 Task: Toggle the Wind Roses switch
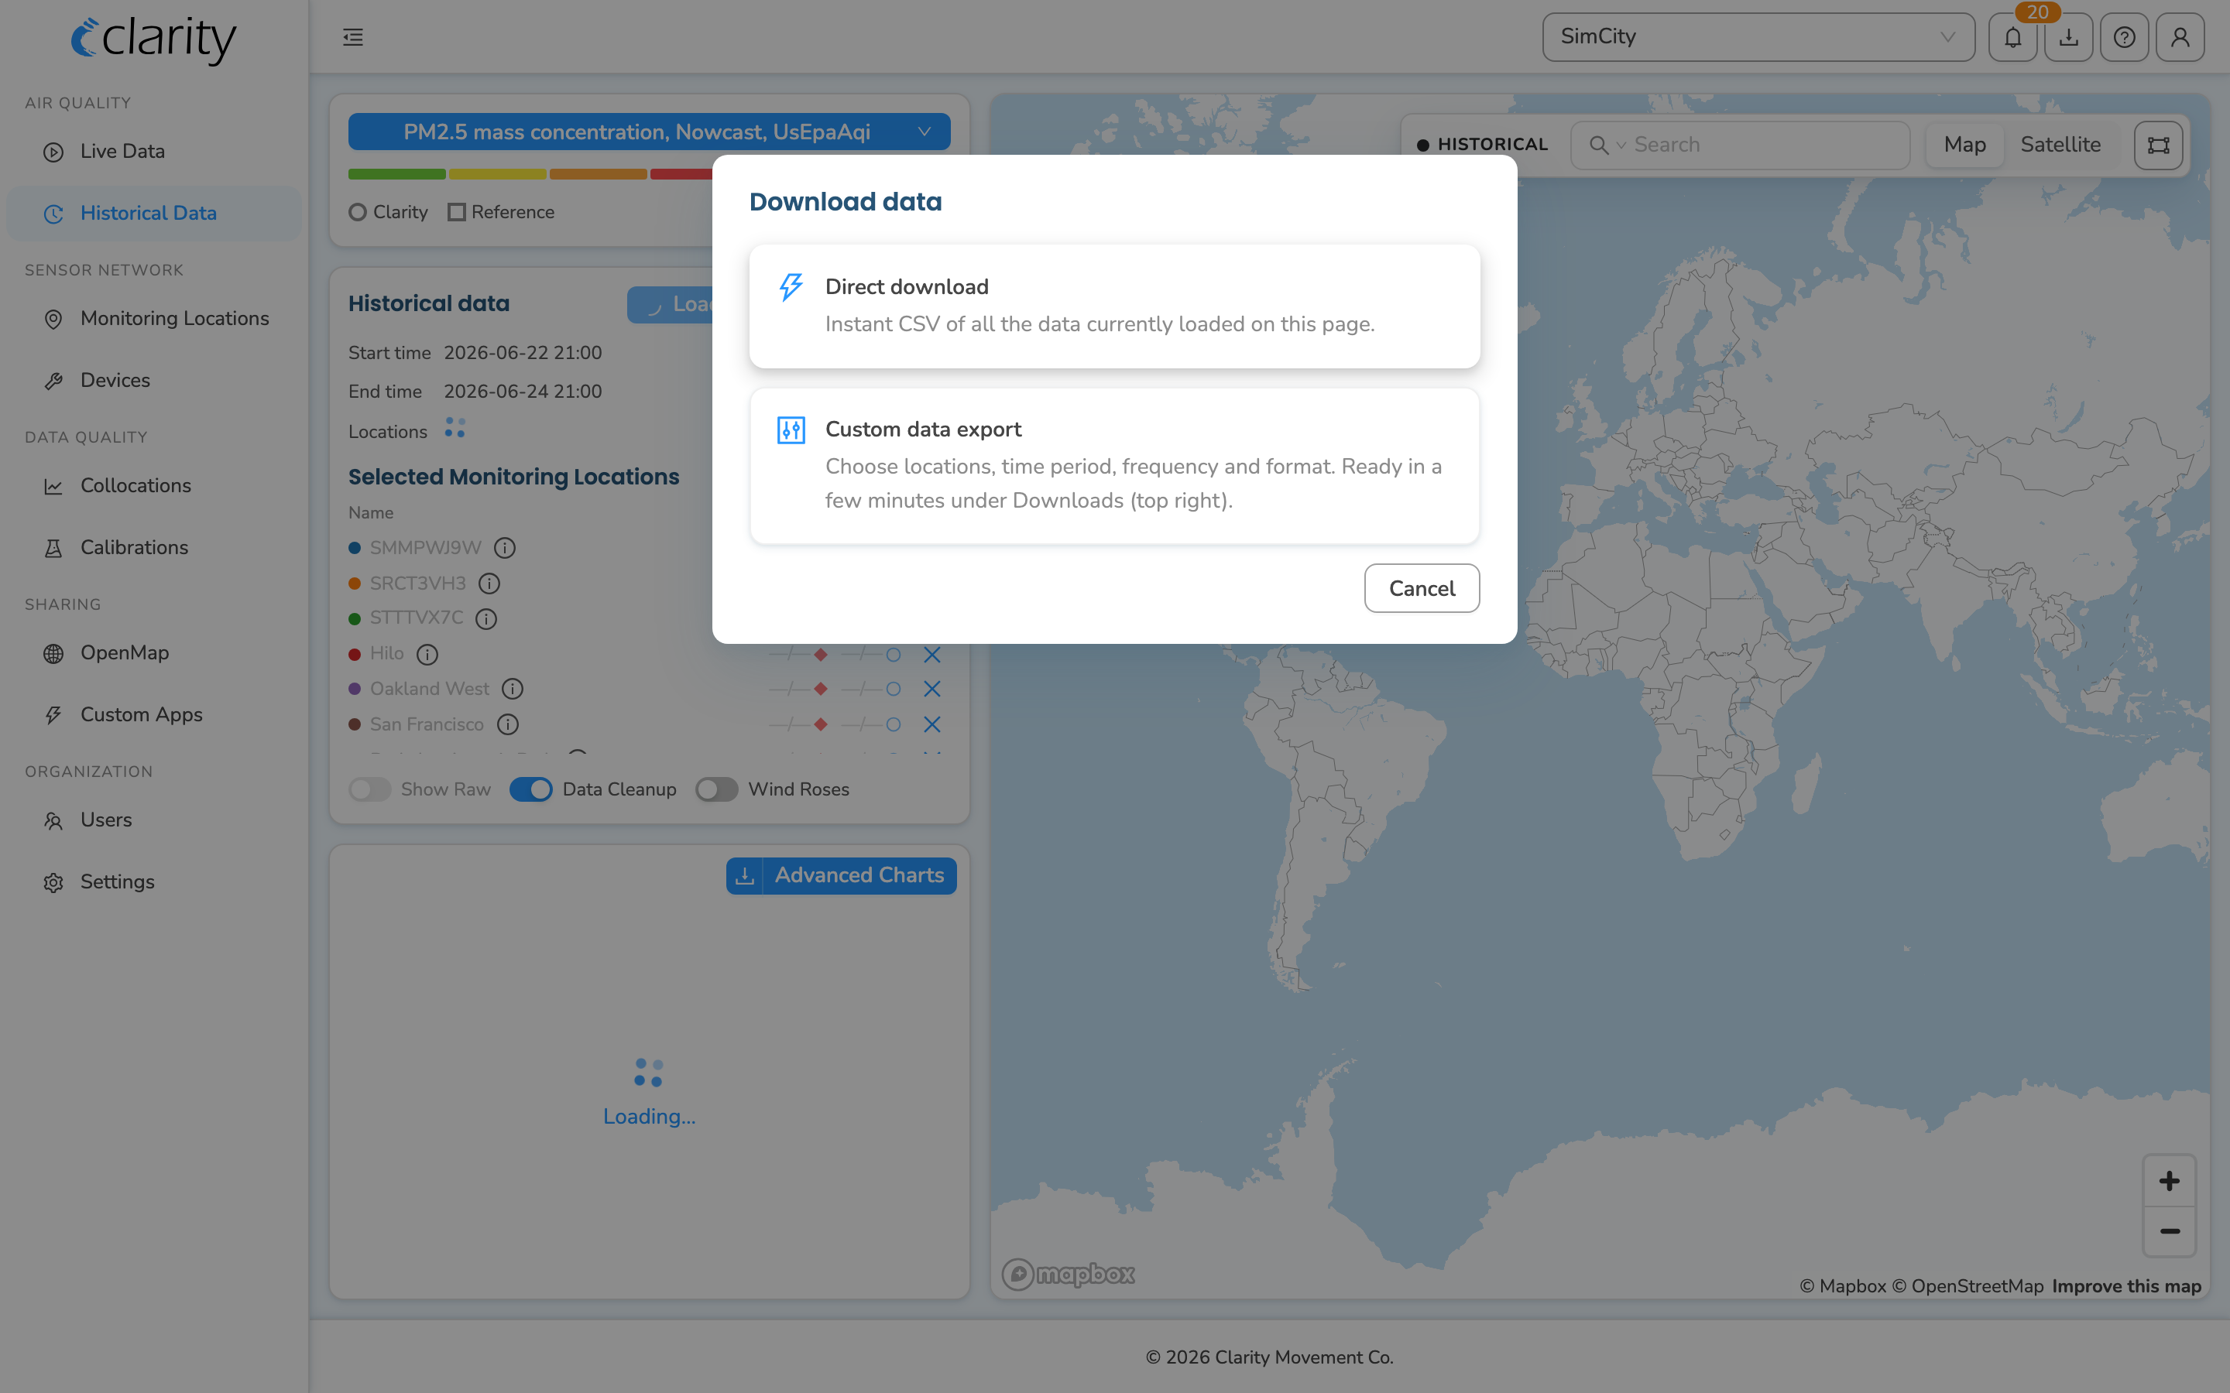716,789
